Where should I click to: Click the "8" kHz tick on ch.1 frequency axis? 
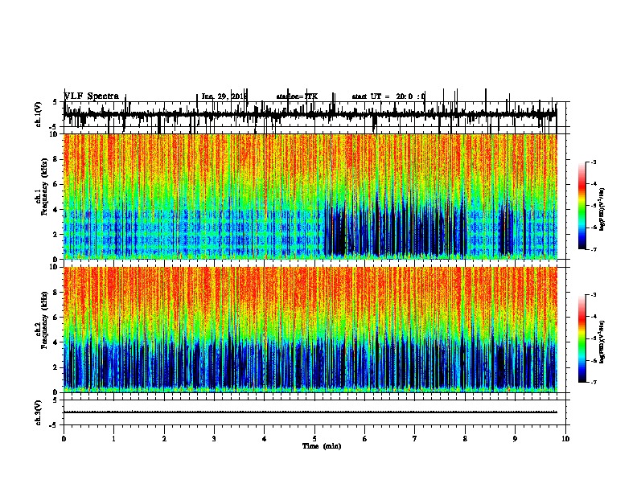coord(56,159)
